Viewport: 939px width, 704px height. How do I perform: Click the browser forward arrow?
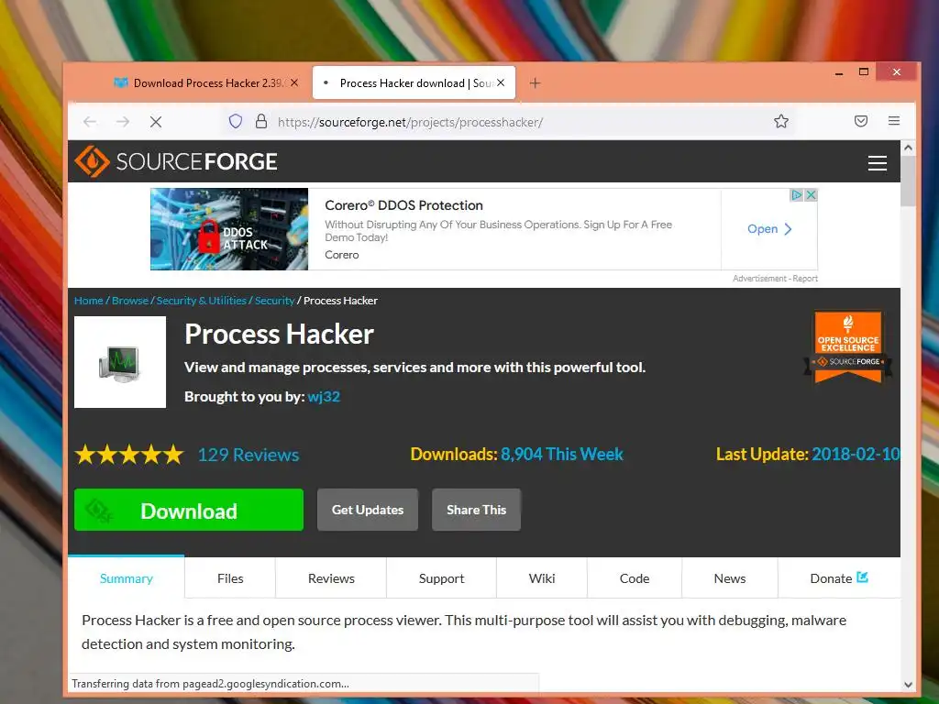(123, 122)
